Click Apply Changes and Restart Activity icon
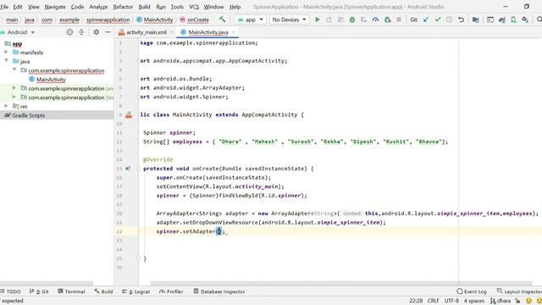 (329, 19)
